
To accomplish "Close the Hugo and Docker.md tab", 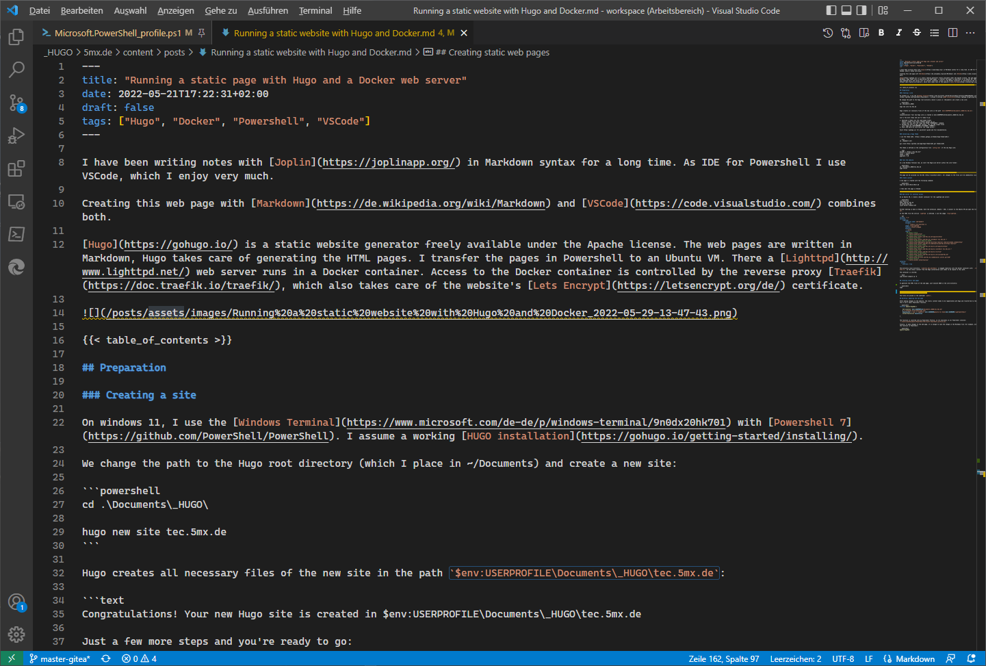I will point(464,33).
